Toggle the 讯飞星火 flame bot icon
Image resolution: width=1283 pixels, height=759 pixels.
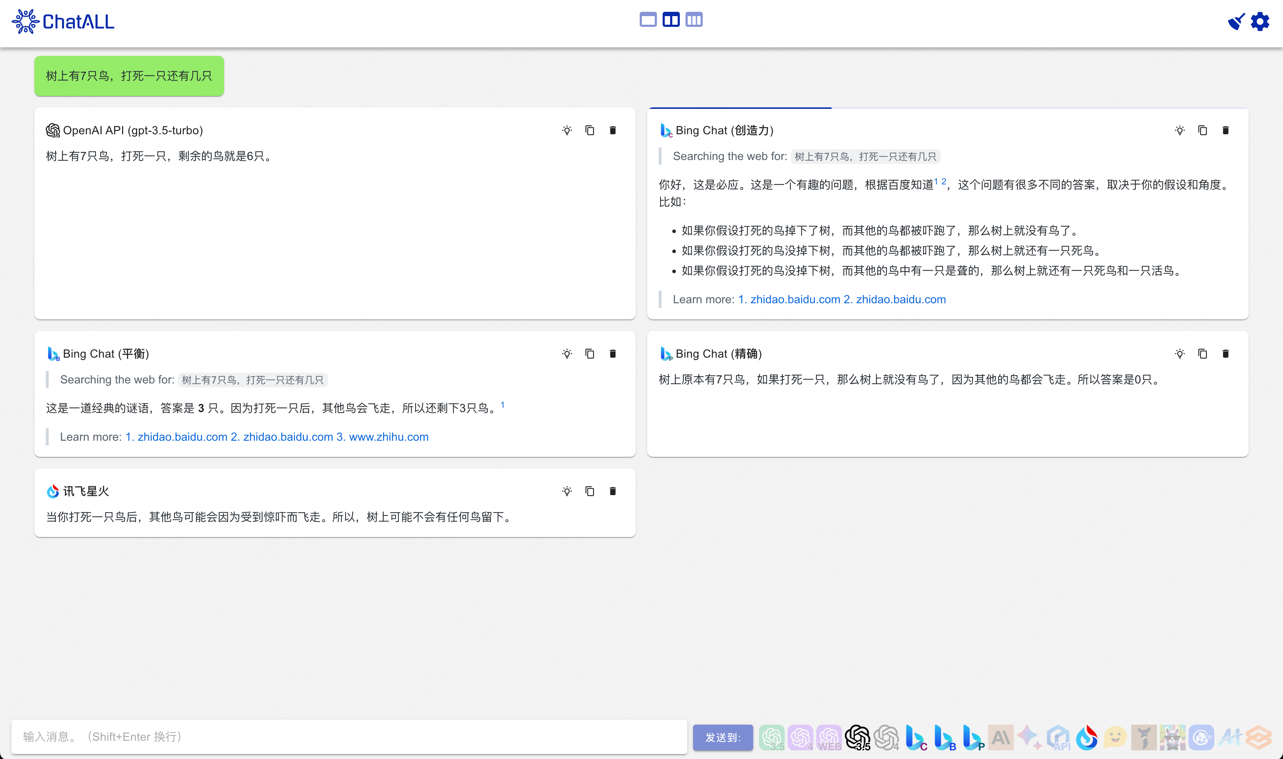coord(1086,738)
